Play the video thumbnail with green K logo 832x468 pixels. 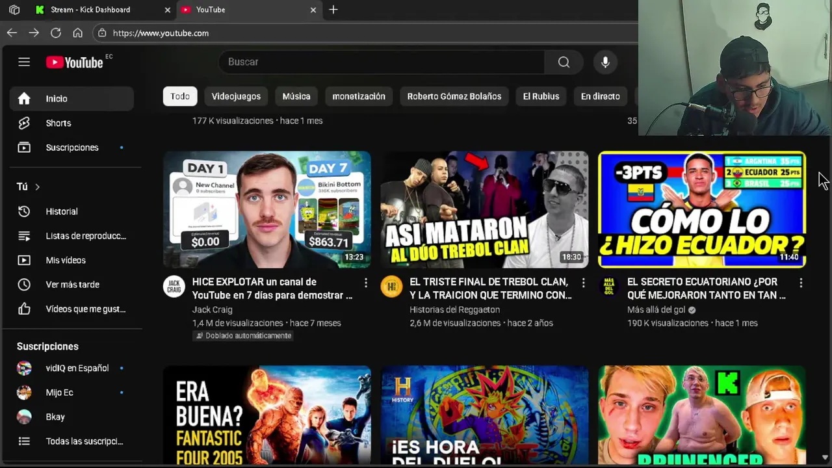click(702, 415)
